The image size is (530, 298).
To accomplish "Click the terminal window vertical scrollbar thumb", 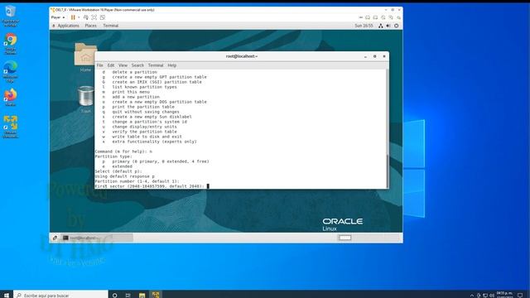I will 388,171.
